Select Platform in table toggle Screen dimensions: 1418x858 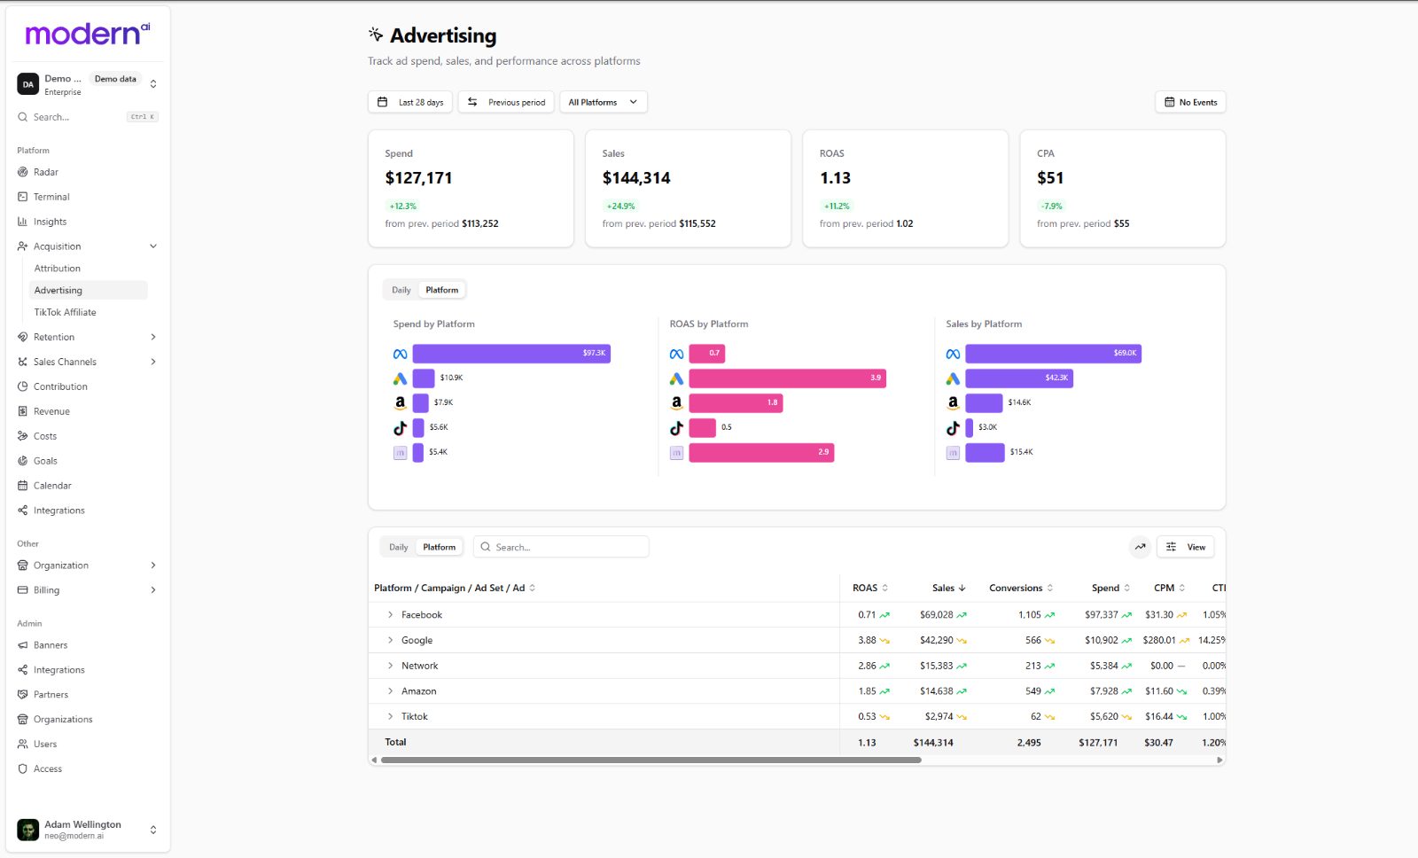[x=440, y=547]
